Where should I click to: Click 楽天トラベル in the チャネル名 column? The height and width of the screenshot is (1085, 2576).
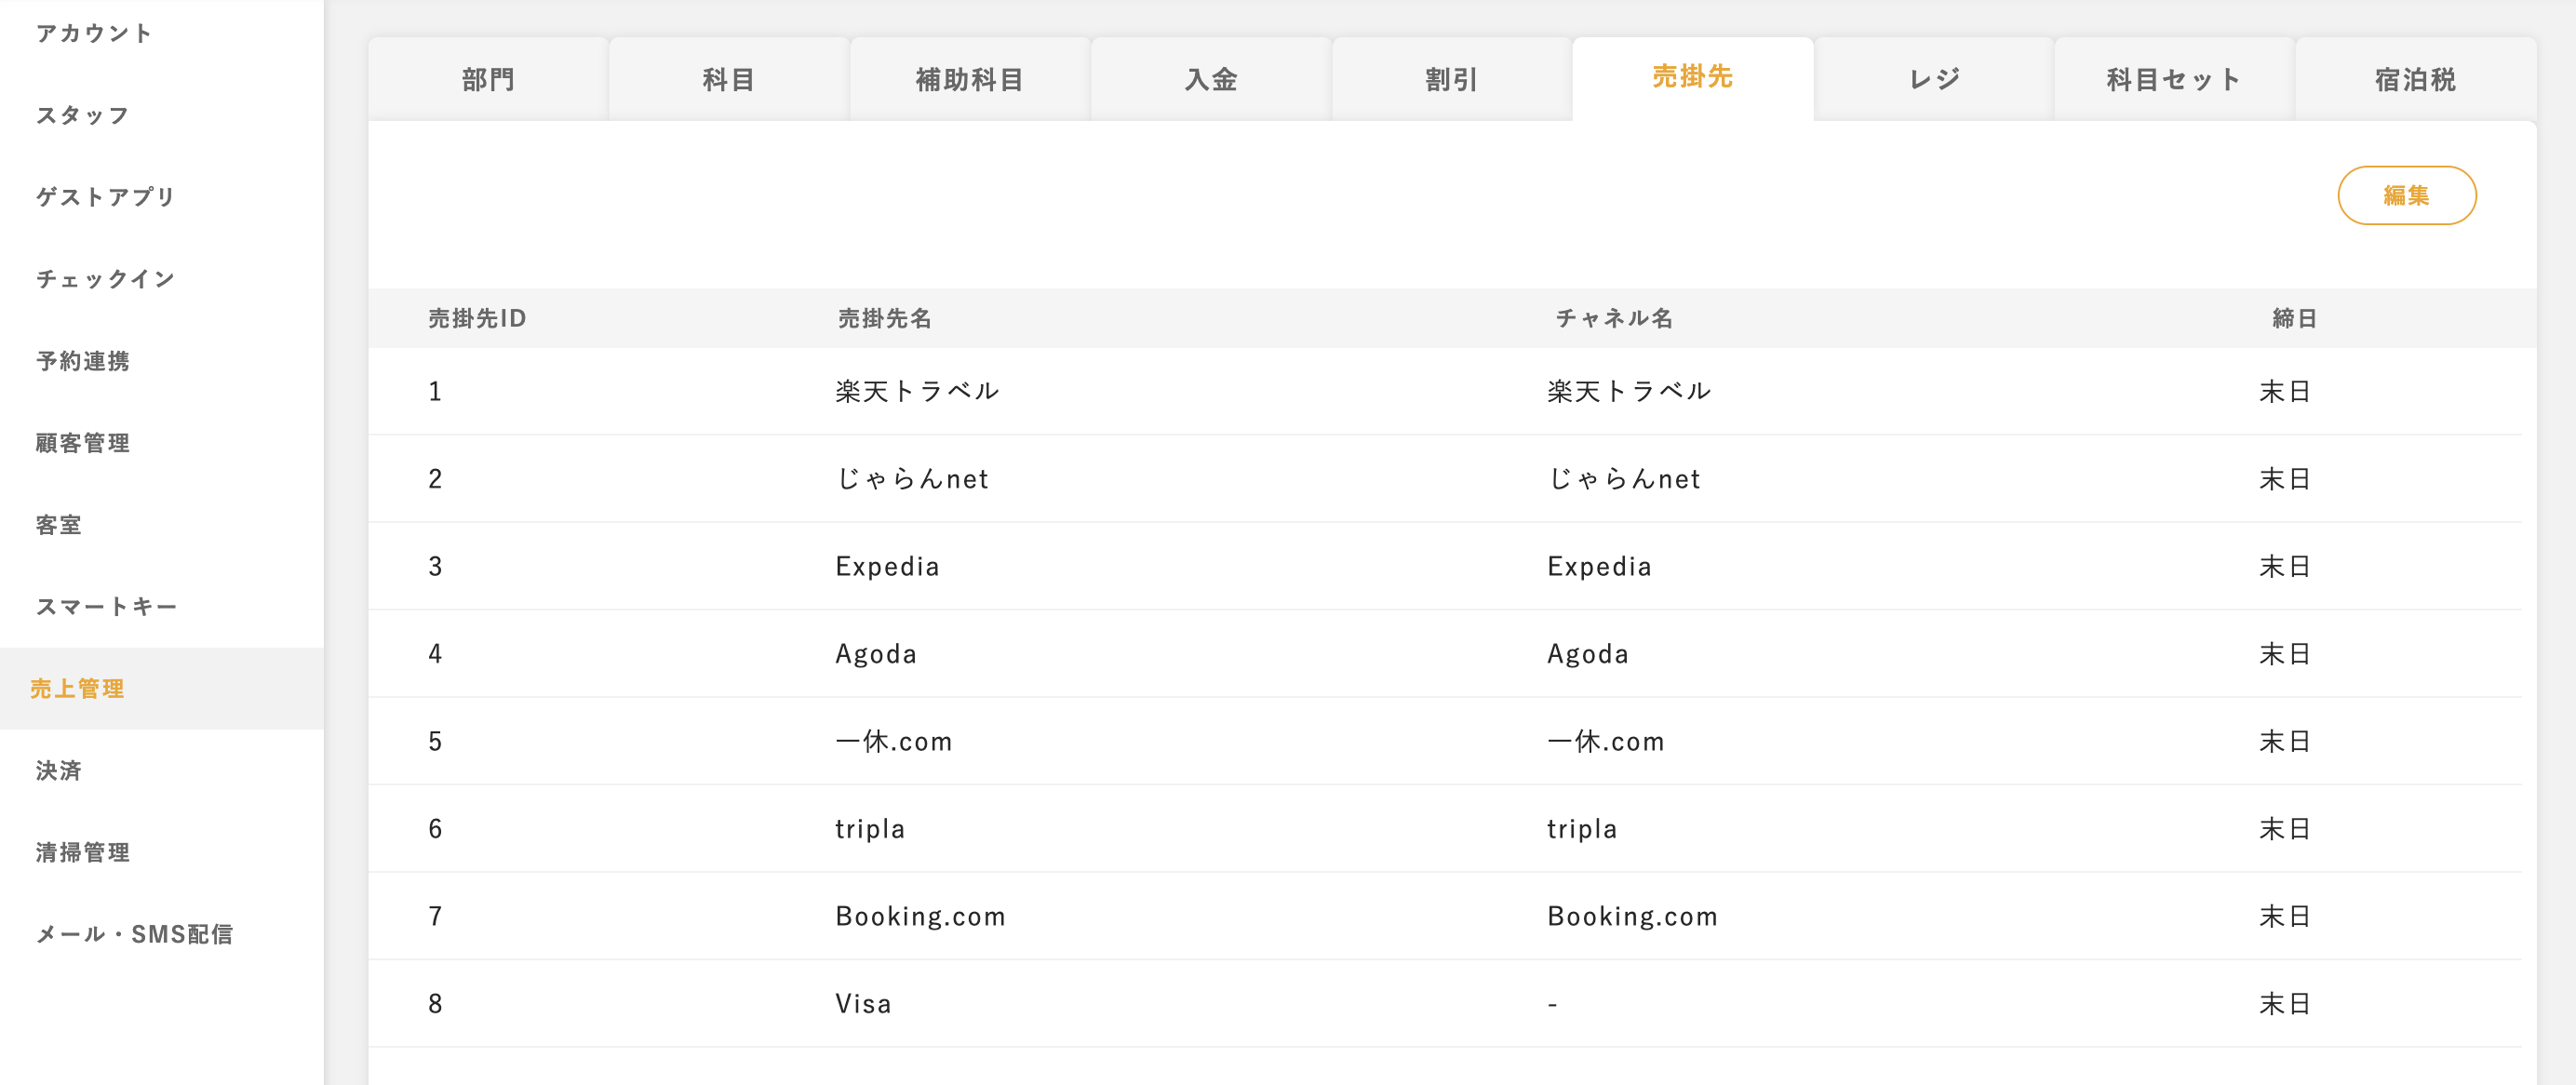[x=1630, y=391]
